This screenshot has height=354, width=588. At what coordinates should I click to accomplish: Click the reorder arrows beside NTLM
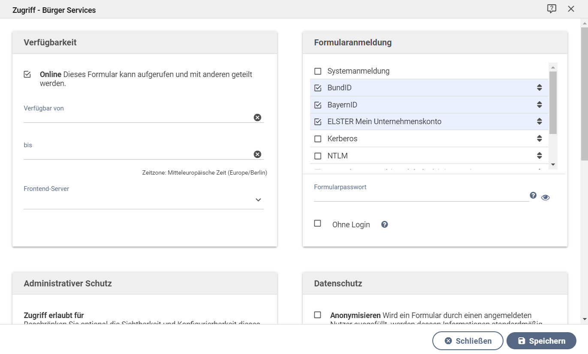pos(539,155)
